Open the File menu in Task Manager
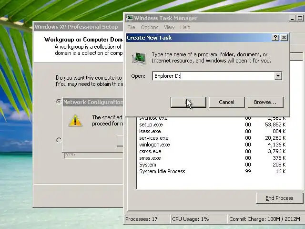305x229 pixels. coord(131,27)
